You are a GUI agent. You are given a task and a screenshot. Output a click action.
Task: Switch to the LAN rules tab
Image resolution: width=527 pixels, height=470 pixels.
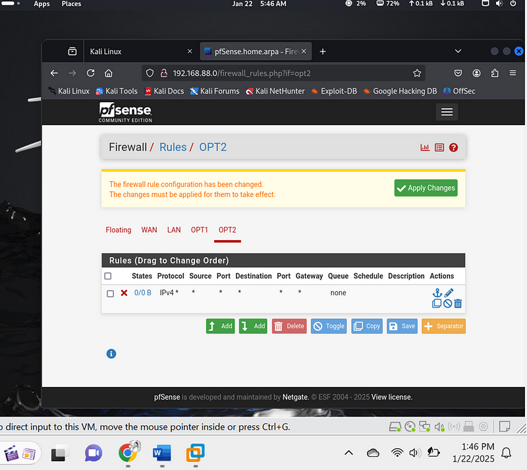pyautogui.click(x=174, y=230)
